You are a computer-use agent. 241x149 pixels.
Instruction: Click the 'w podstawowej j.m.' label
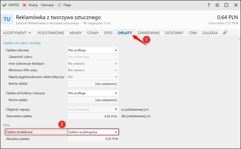(x=135, y=110)
